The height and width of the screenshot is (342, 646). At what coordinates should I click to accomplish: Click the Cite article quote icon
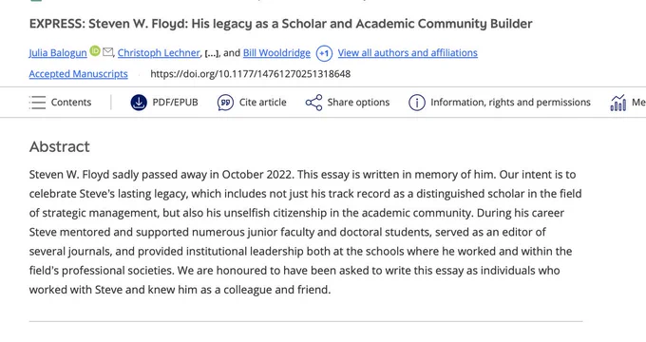tap(225, 103)
